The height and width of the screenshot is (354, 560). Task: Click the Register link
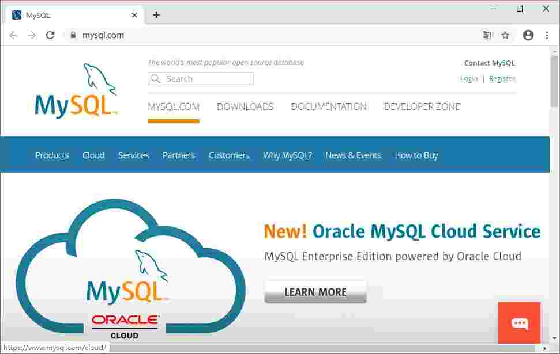pos(501,78)
